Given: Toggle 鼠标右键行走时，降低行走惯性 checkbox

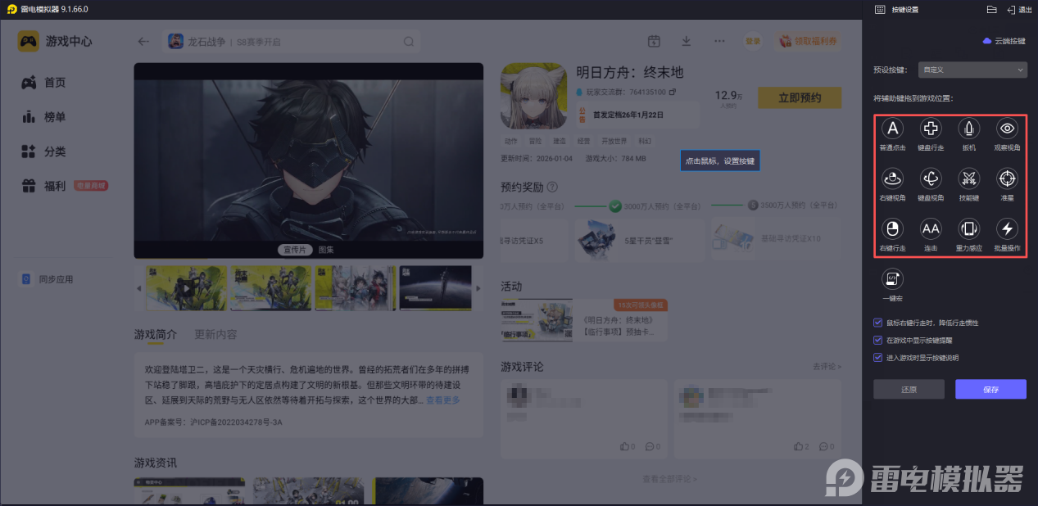Looking at the screenshot, I should tap(878, 323).
